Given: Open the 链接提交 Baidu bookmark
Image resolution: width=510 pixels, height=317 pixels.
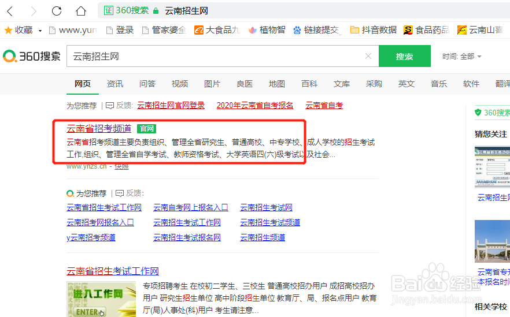Looking at the screenshot, I should (x=317, y=30).
